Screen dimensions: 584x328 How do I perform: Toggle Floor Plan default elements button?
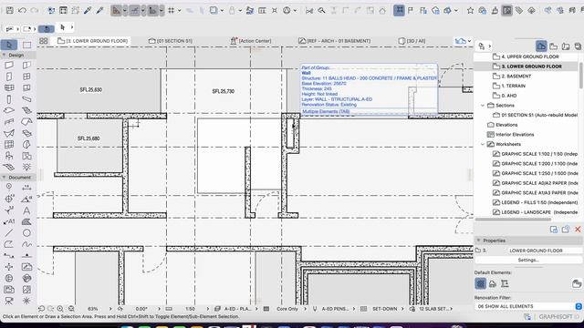pyautogui.click(x=481, y=283)
